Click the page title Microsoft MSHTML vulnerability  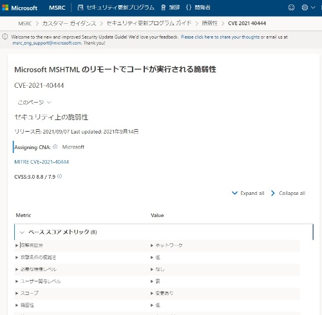point(115,70)
